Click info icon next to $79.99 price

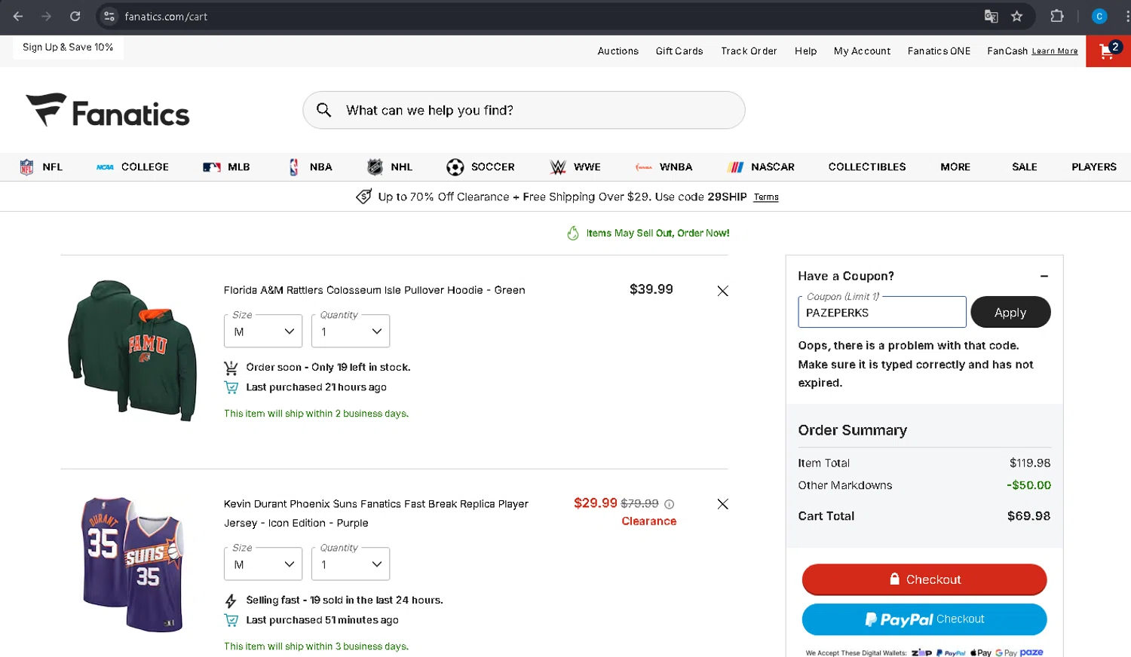669,504
